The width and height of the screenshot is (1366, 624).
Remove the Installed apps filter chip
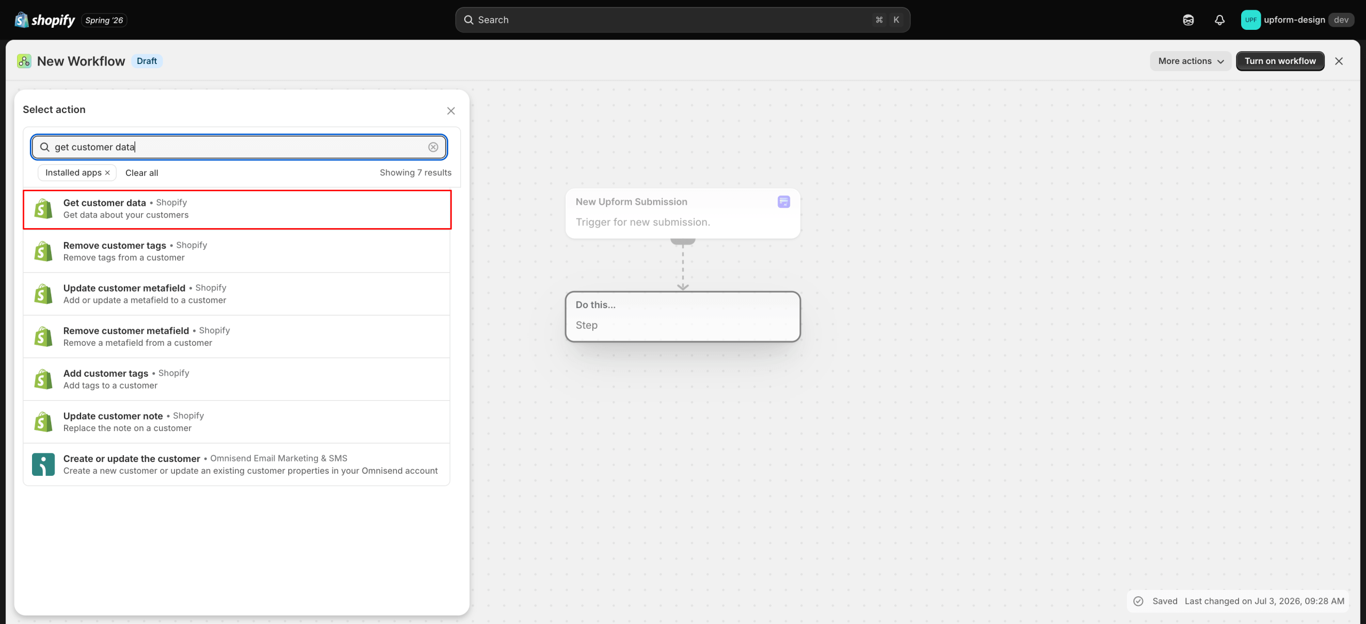coord(108,173)
